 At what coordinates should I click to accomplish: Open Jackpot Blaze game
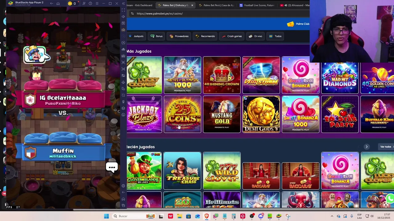tap(144, 114)
